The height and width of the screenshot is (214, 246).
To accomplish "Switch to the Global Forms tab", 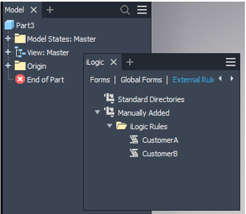I will 141,80.
